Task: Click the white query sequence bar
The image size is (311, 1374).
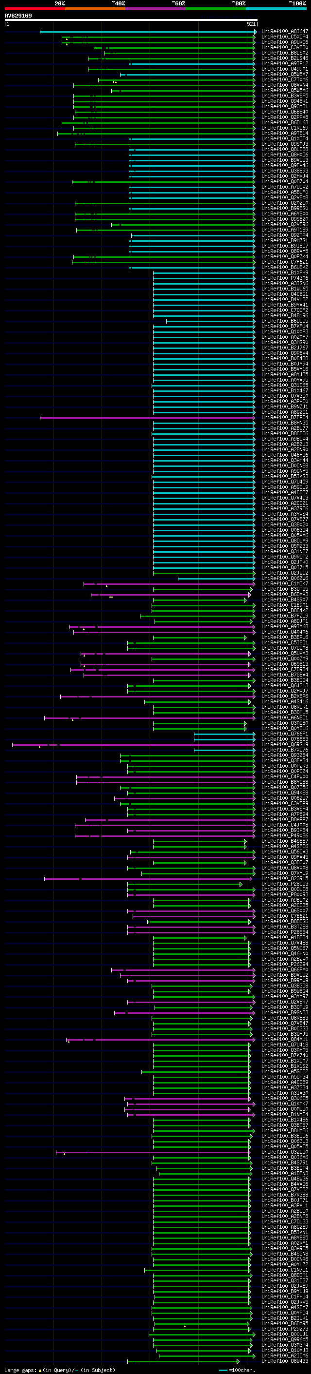Action: tap(131, 19)
